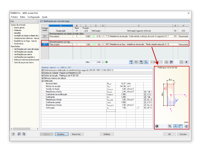Expand Dados da secção Retângulo row
201x151 pixels.
tap(43, 75)
